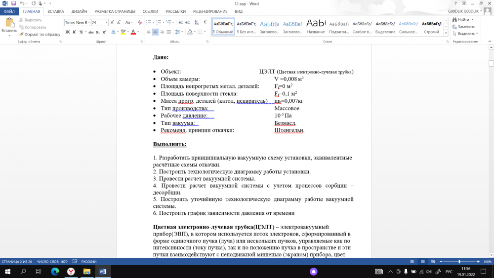This screenshot has width=494, height=278.
Task: Switch to the ВСТАВКА ribbon tab
Action: tap(56, 11)
